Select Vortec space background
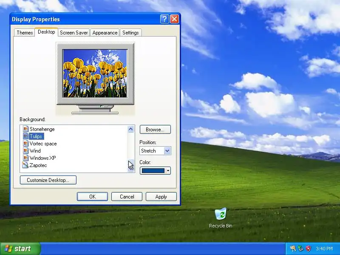 pyautogui.click(x=43, y=144)
